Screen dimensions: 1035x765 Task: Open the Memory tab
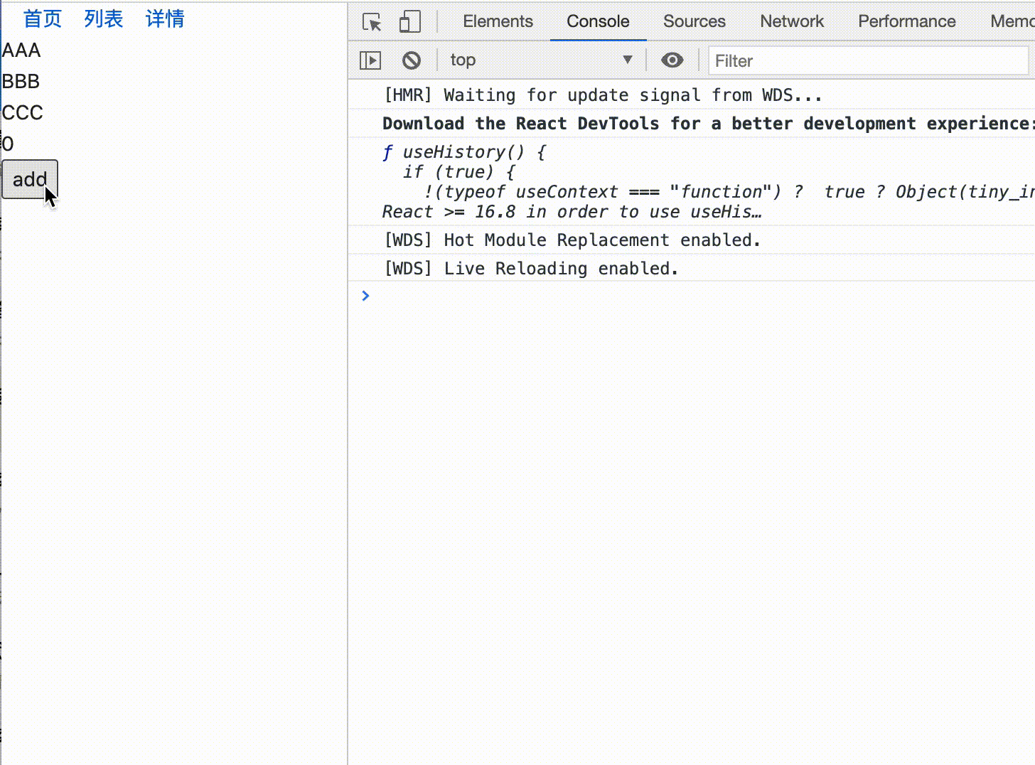pyautogui.click(x=1012, y=21)
